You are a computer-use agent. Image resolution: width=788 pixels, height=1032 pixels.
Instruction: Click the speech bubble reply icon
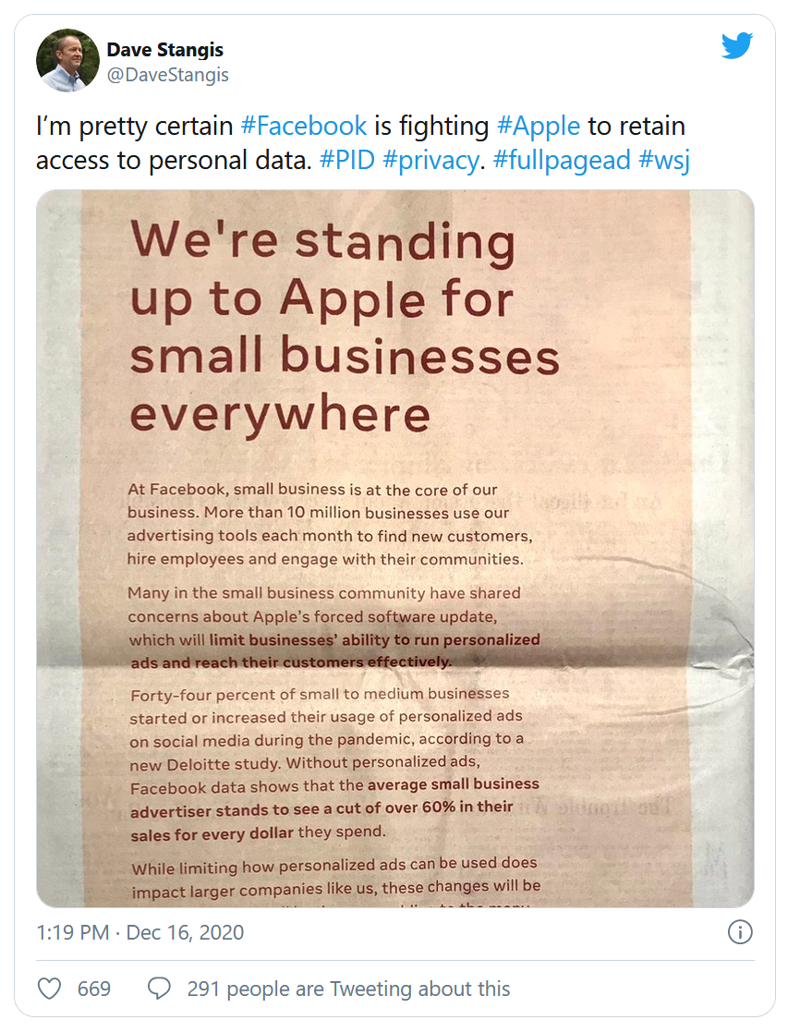tap(159, 989)
